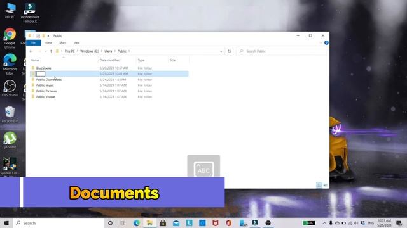This screenshot has height=228, width=407.
Task: Open Recycle Bin on desktop
Action: coord(10,114)
